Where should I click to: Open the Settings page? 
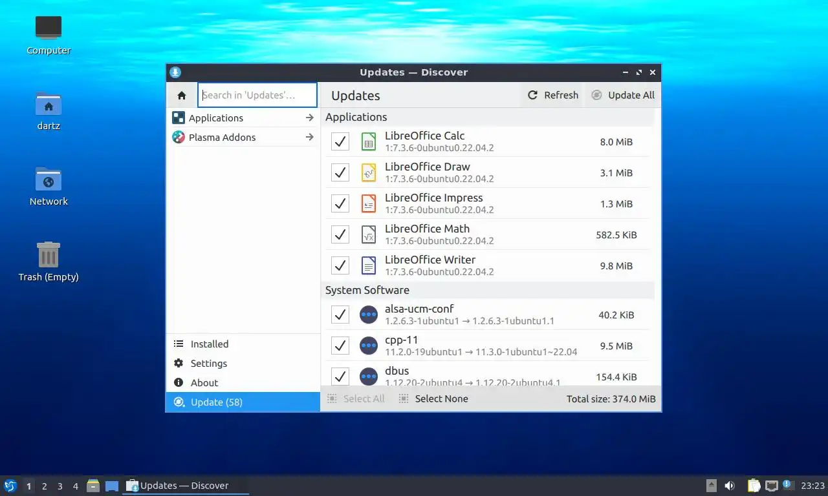[x=243, y=364]
